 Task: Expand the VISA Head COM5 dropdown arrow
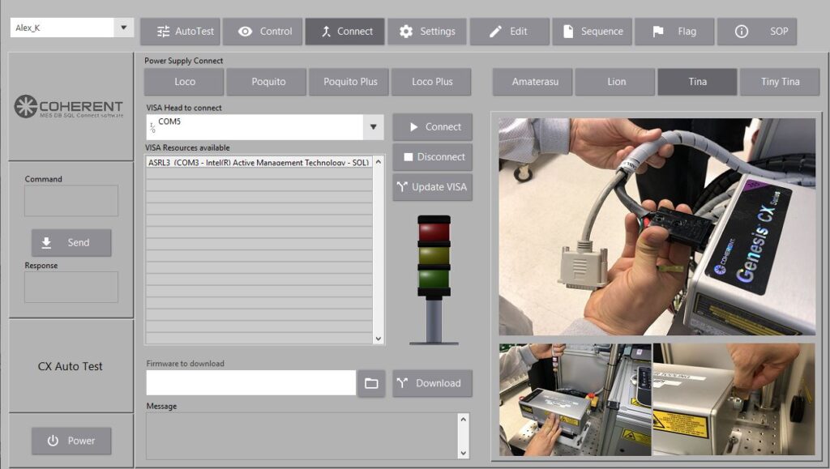point(373,127)
